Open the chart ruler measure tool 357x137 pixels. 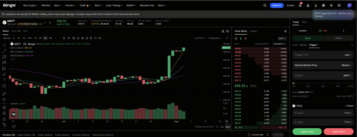pos(4,94)
